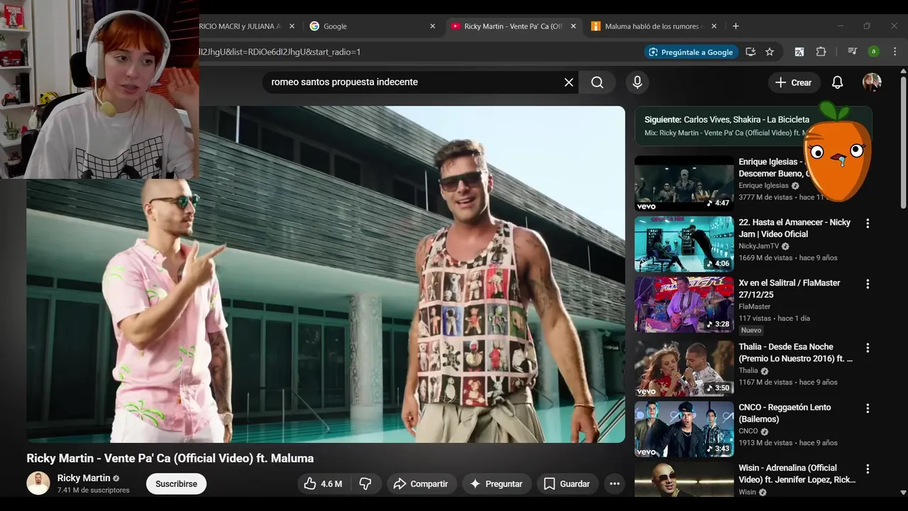The width and height of the screenshot is (908, 511).
Task: Click the 'Nuevo' badge
Action: [x=751, y=330]
